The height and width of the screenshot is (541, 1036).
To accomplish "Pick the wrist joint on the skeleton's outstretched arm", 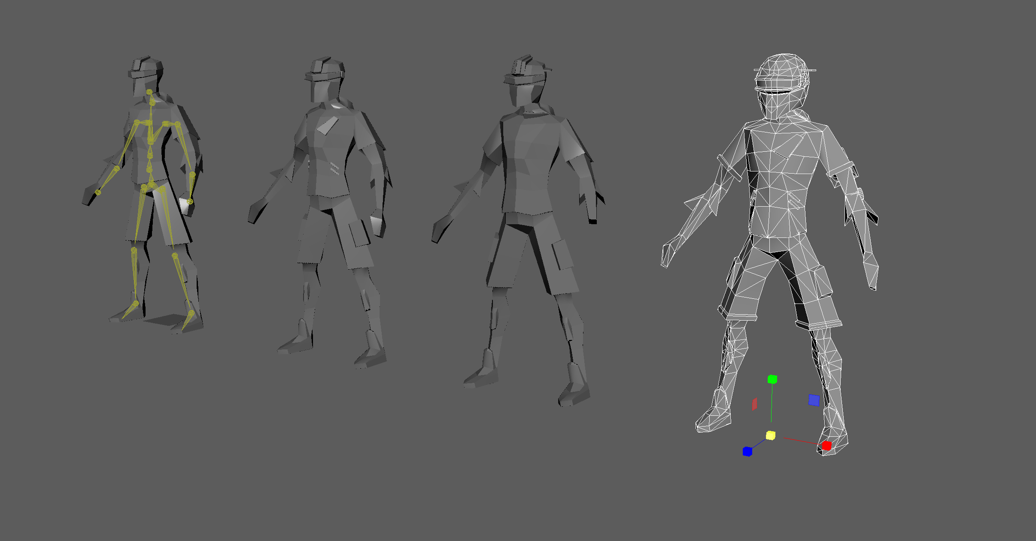I will [x=98, y=192].
